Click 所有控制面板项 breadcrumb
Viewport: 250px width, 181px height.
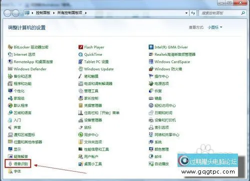click(x=69, y=13)
